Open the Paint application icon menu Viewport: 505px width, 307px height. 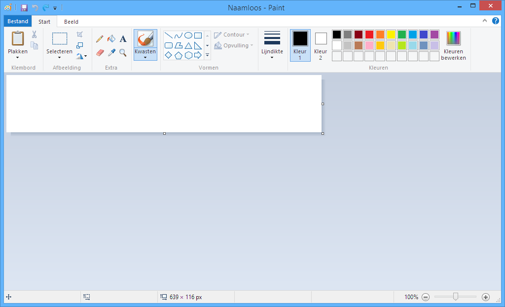pos(8,7)
